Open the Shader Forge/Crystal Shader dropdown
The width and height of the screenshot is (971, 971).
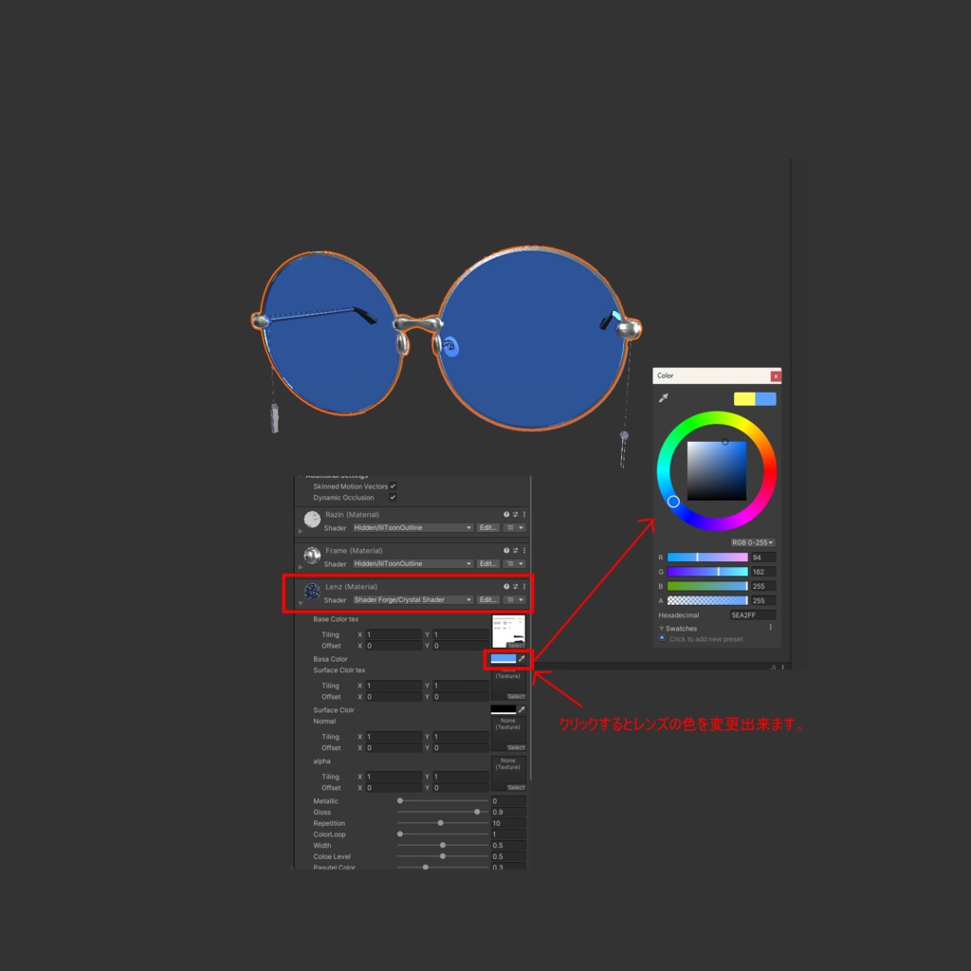[x=413, y=599]
